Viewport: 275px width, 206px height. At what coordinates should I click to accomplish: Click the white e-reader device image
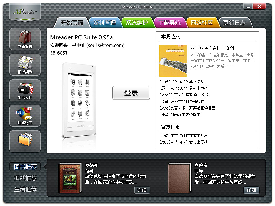(x=79, y=100)
